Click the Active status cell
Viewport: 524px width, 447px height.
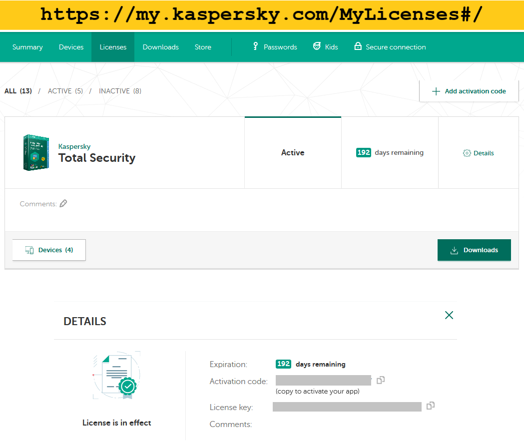point(293,153)
